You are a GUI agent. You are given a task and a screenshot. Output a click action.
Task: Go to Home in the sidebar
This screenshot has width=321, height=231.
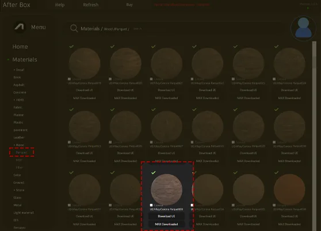click(x=20, y=47)
